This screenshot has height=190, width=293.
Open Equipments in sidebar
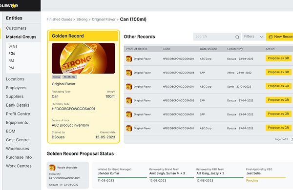point(17,123)
